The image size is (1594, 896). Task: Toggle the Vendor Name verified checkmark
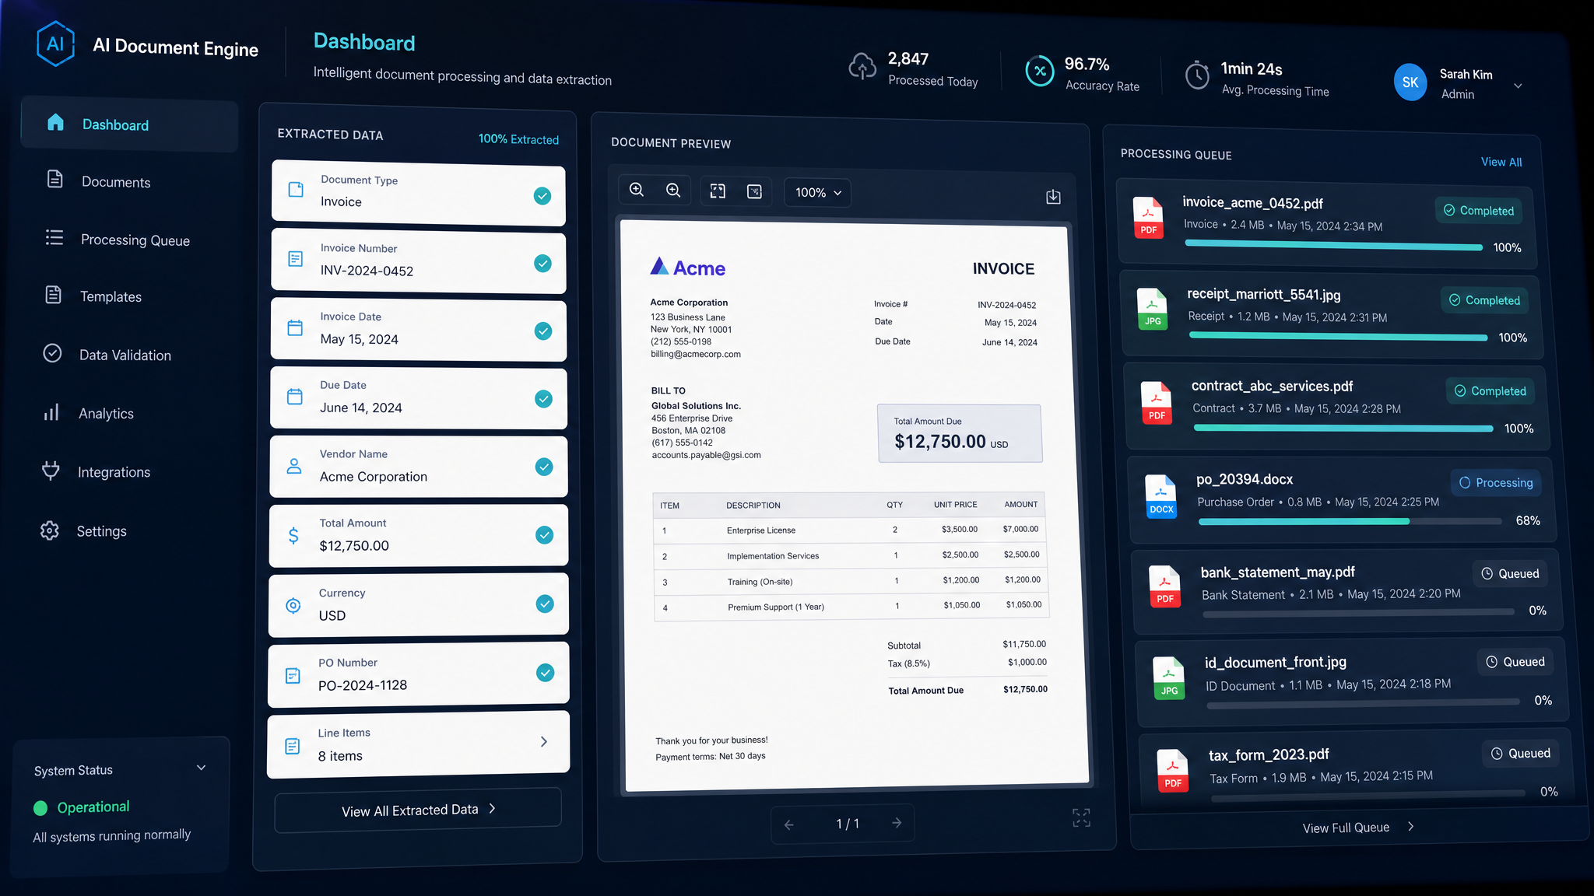click(544, 467)
